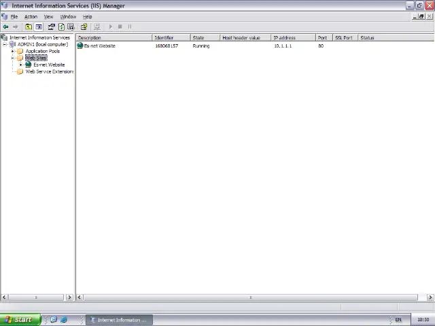Restore down the inner MMC child window
The height and width of the screenshot is (326, 435).
click(x=421, y=16)
